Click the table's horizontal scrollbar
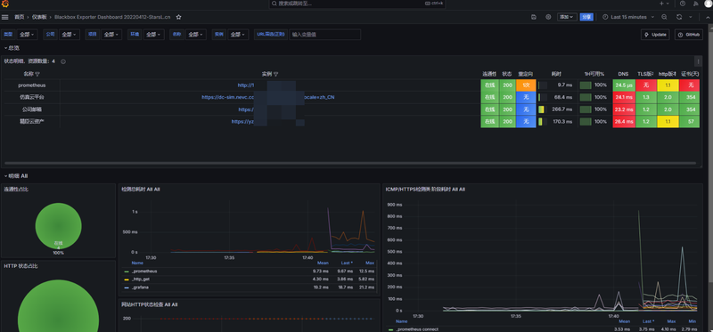The width and height of the screenshot is (713, 332). click(x=350, y=163)
